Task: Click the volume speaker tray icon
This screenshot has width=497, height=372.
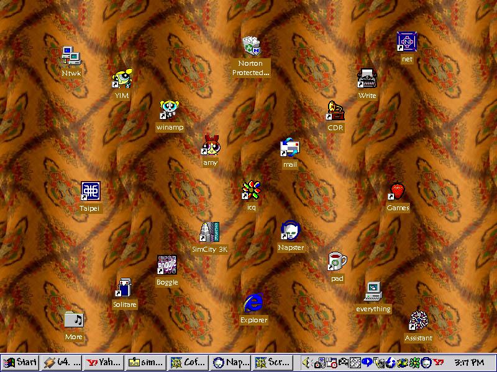Action: coord(306,362)
